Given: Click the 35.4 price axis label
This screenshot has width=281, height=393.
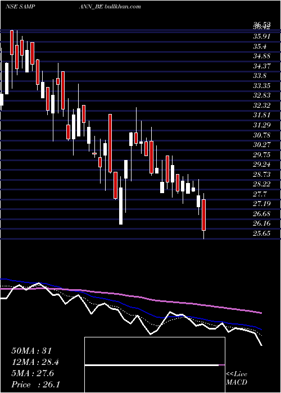Looking at the screenshot, I should coord(260,47).
